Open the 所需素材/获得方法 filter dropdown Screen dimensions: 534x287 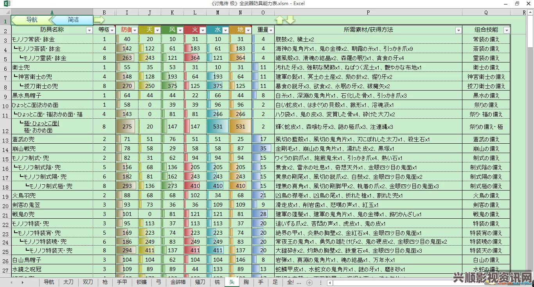pos(458,30)
